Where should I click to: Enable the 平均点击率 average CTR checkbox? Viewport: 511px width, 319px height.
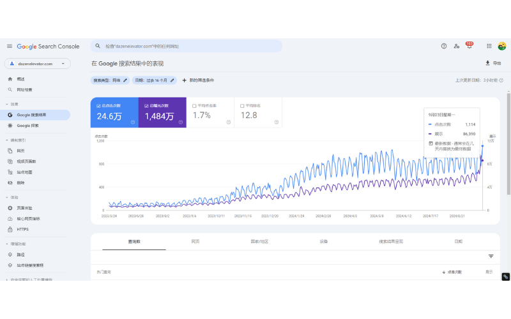pyautogui.click(x=194, y=106)
